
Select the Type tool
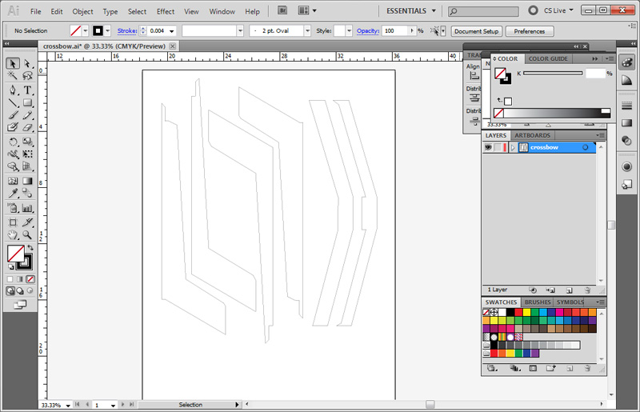pos(27,90)
